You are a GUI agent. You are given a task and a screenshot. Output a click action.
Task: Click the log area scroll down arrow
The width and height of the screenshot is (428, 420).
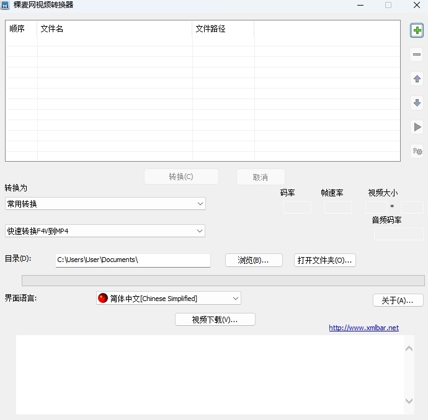point(409,401)
